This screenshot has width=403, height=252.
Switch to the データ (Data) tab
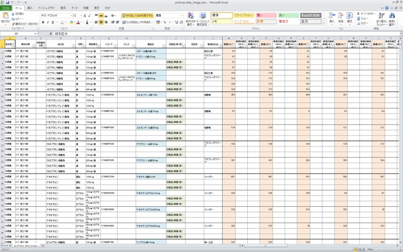[74, 8]
